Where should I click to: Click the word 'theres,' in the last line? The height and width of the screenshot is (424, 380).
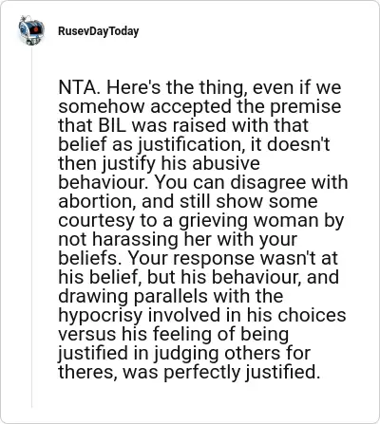click(88, 372)
